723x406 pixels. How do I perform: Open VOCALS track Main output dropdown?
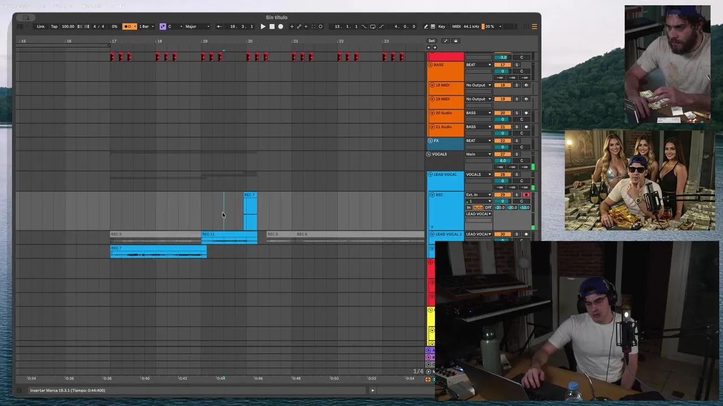[x=478, y=154]
